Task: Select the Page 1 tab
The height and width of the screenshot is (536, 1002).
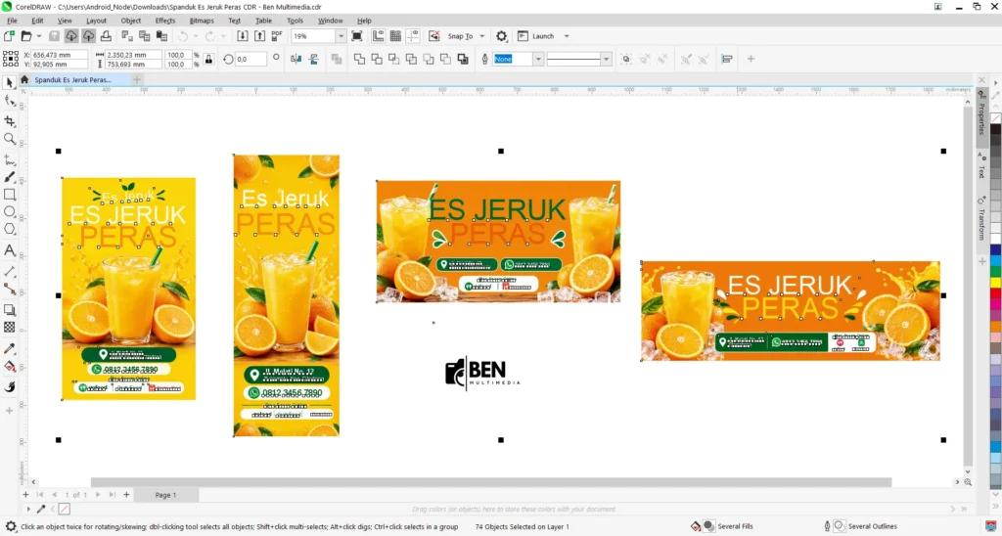Action: (165, 495)
